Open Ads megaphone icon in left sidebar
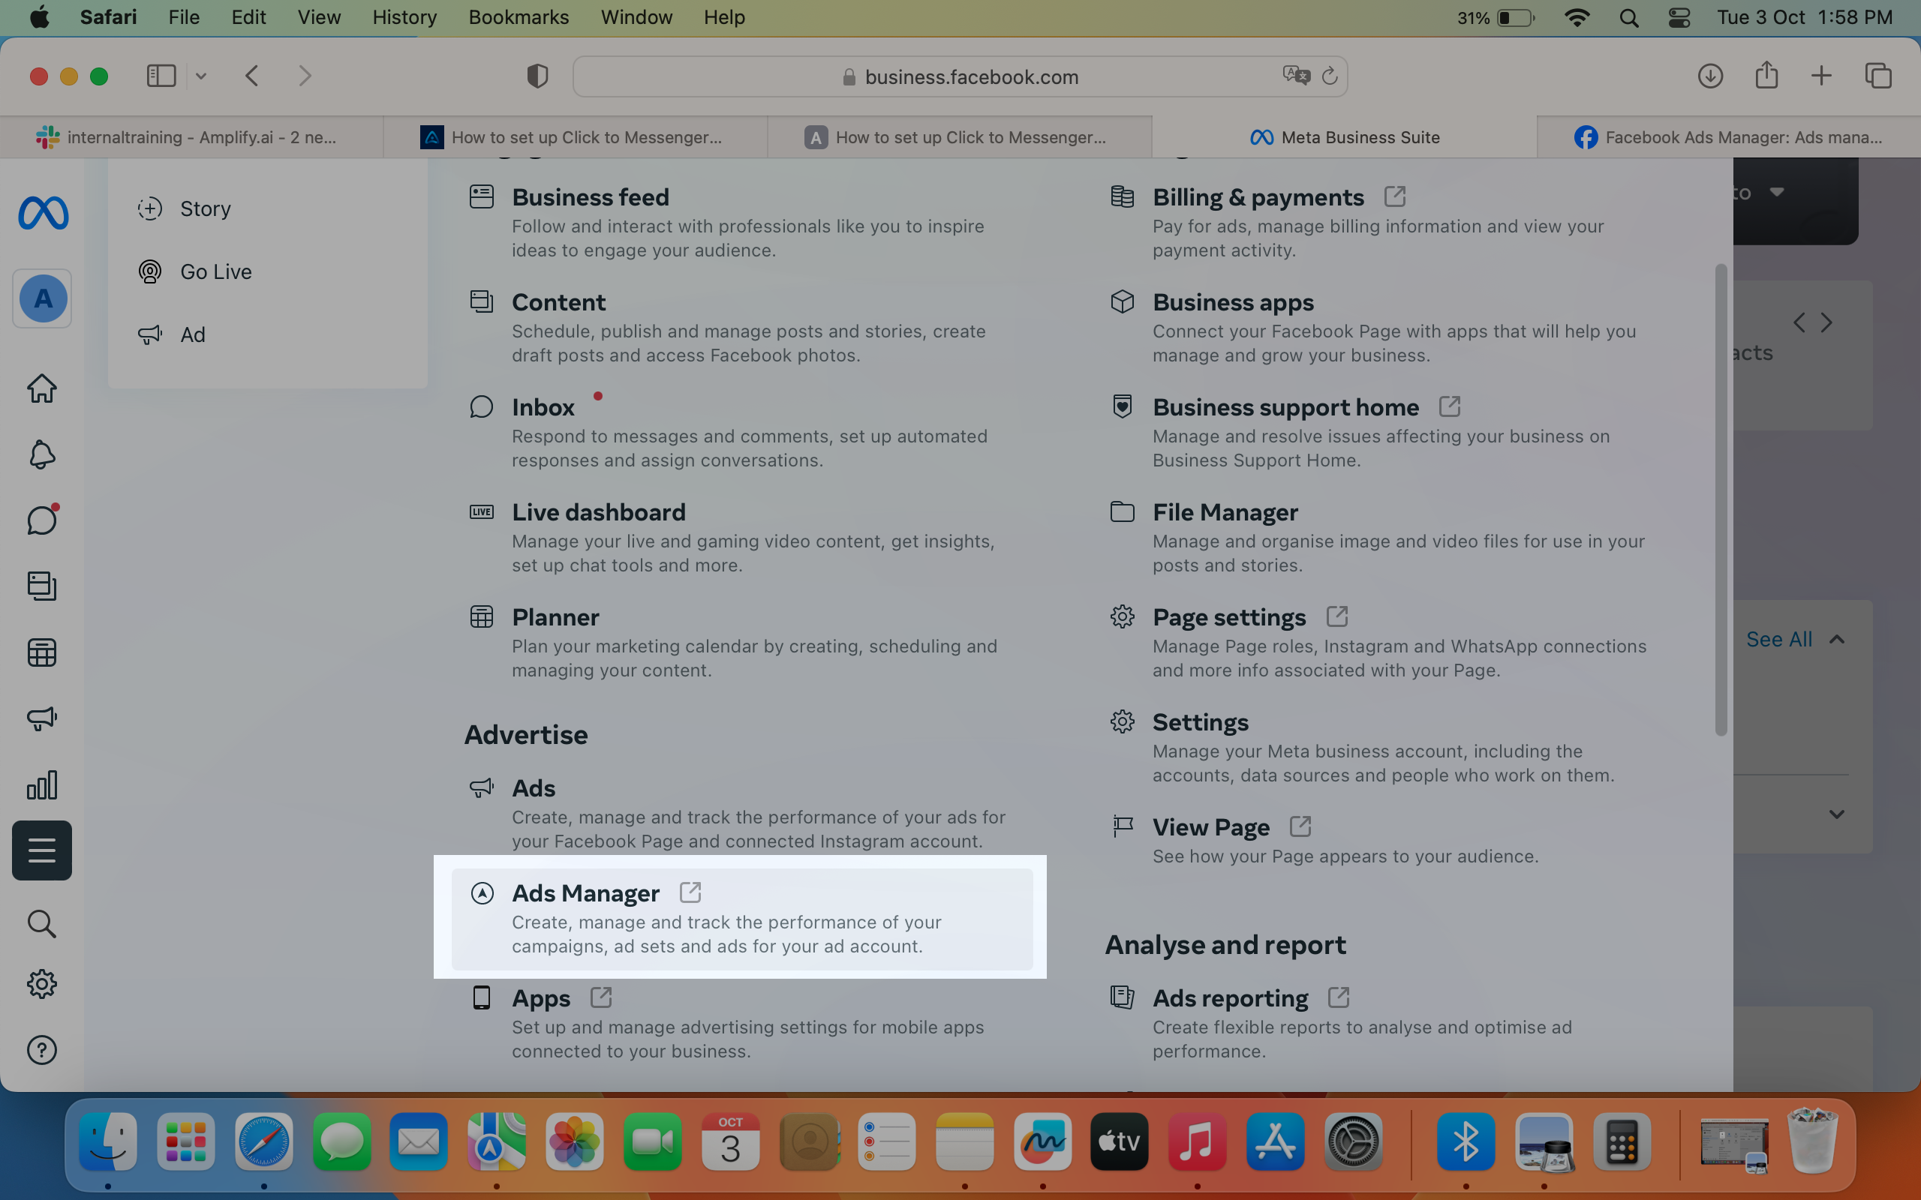1921x1200 pixels. (x=42, y=718)
